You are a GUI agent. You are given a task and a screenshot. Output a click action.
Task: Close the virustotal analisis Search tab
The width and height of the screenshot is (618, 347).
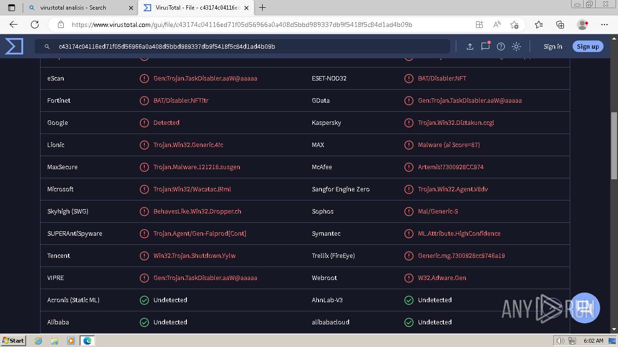click(x=131, y=8)
